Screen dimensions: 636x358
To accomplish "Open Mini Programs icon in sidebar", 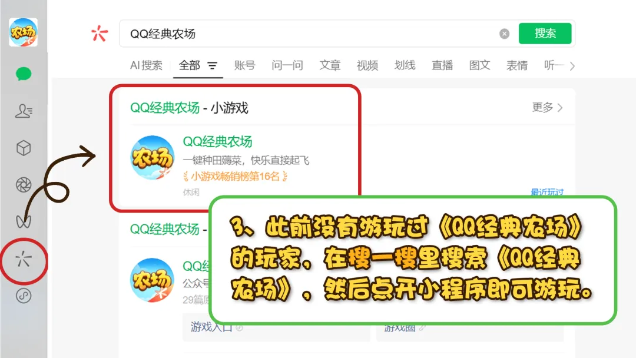I will [24, 296].
